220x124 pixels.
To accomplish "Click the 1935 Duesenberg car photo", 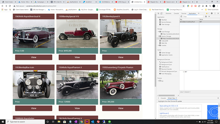I will [121, 85].
